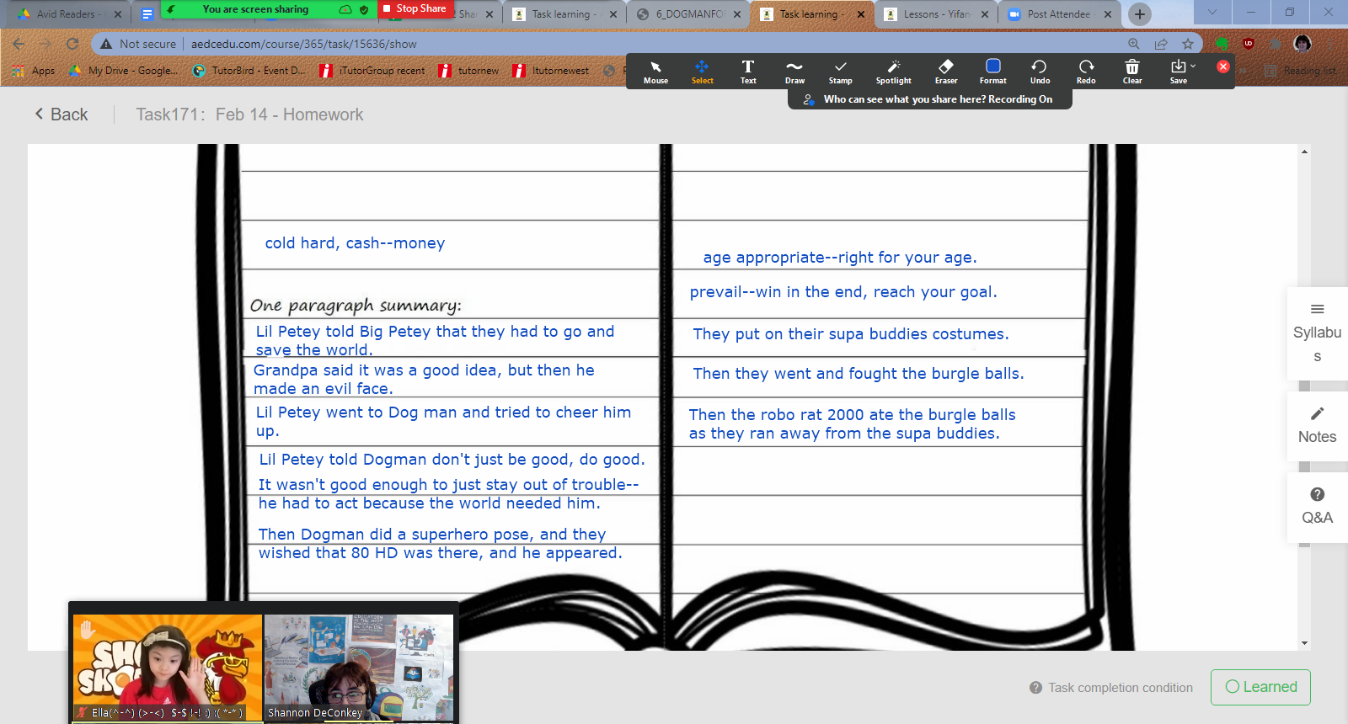Open TutorBird - Event D bookmark
Image resolution: width=1348 pixels, height=724 pixels.
tap(249, 71)
